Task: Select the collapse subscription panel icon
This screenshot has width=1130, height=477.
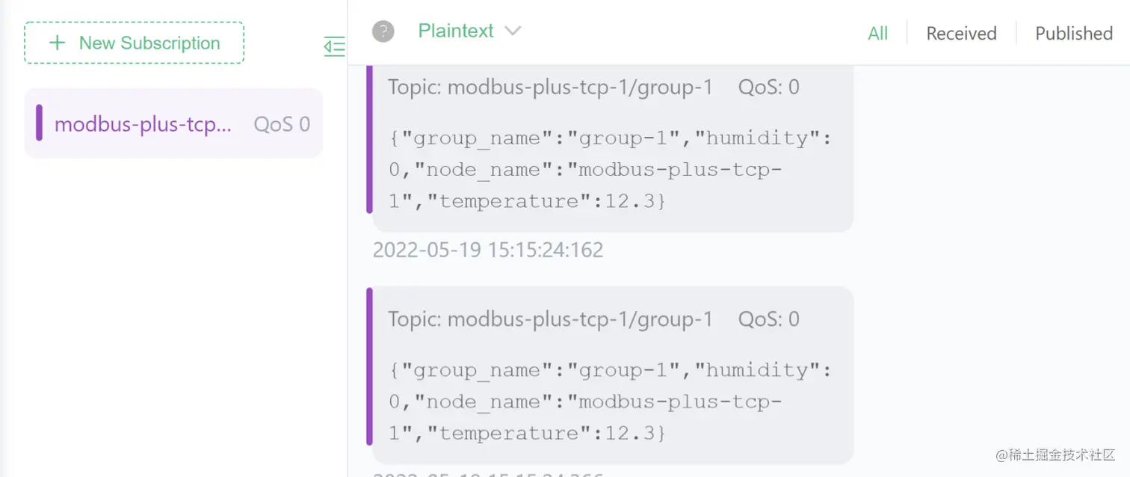Action: pyautogui.click(x=334, y=46)
